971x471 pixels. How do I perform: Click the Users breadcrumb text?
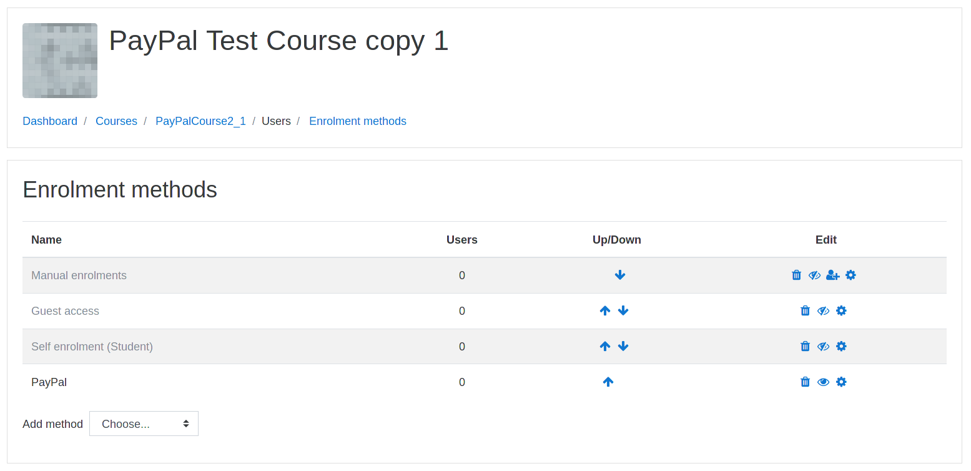[276, 121]
